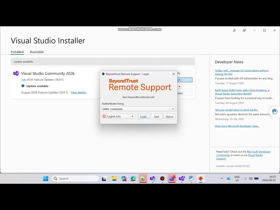280x210 pixels.
Task: Click the About button
Action: pyautogui.click(x=169, y=116)
